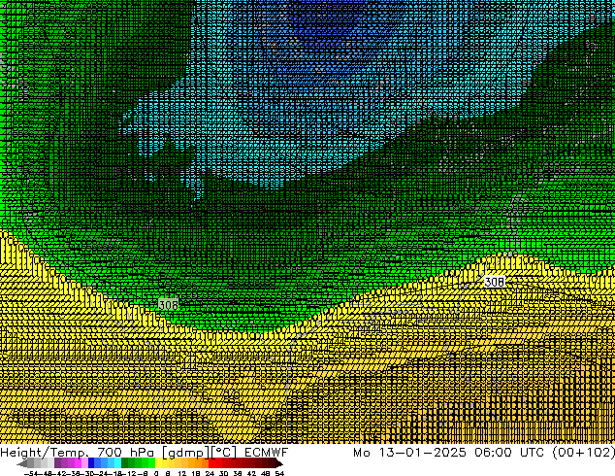This screenshot has width=615, height=476.
Task: Click the "24" scale value
Action: pyautogui.click(x=210, y=473)
